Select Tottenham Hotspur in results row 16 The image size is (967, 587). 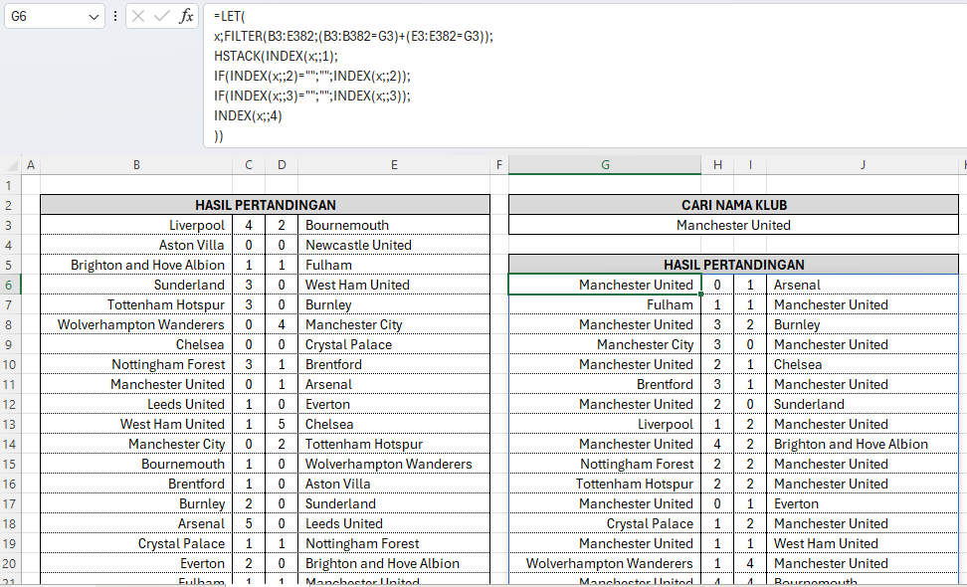click(605, 485)
